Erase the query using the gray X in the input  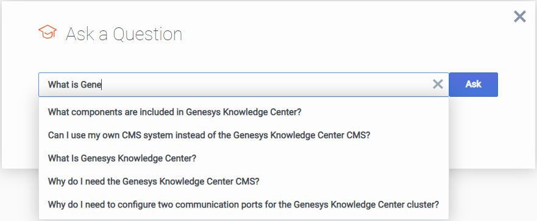tap(438, 84)
